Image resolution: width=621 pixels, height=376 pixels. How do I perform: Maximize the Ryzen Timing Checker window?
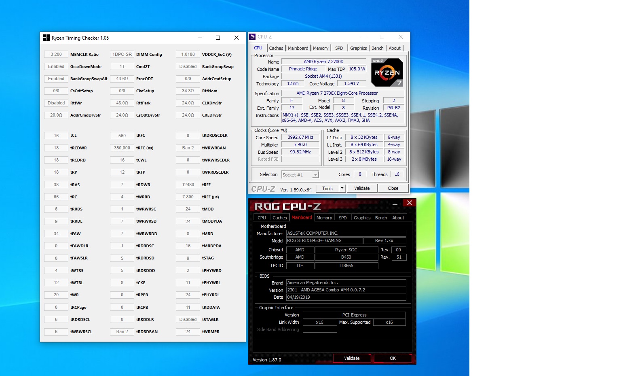[x=218, y=38]
